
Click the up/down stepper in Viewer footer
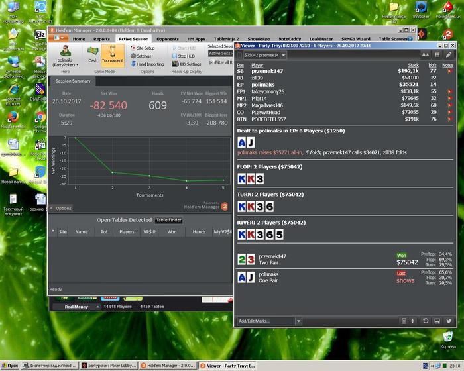[x=412, y=321]
